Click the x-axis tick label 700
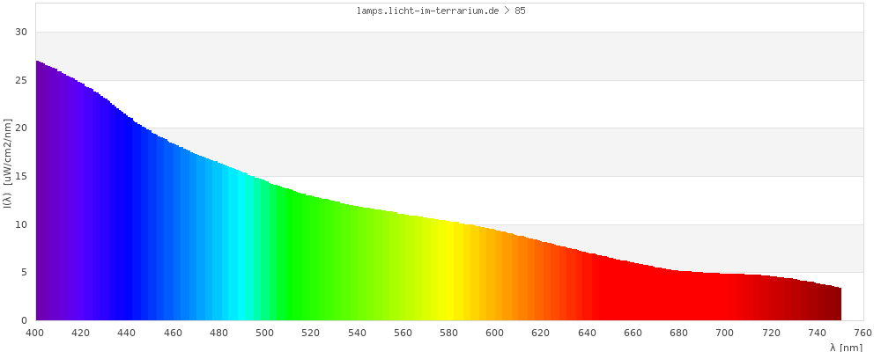This screenshot has width=881, height=352. point(725,333)
